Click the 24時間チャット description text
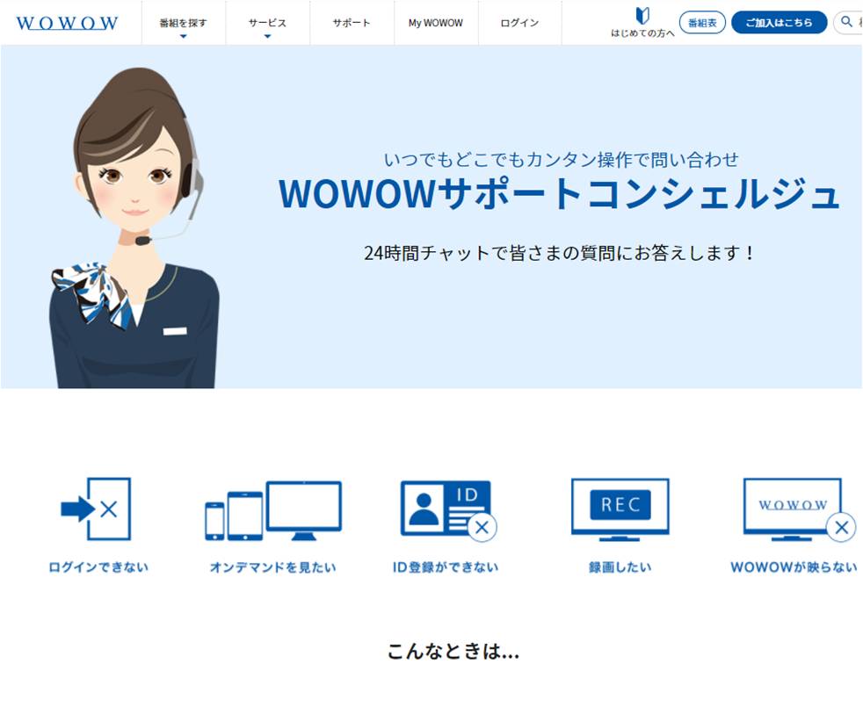863x707 pixels. 559,253
